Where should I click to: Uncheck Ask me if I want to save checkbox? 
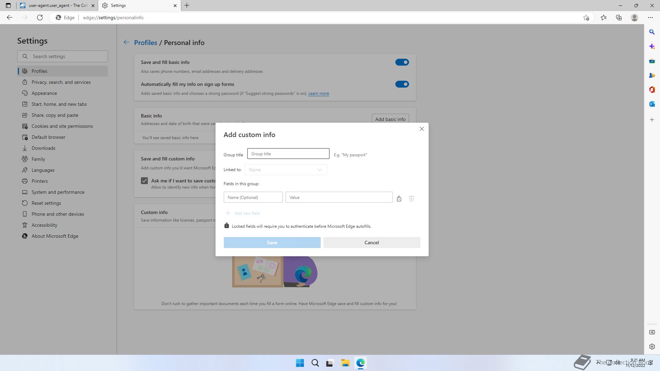pos(144,181)
